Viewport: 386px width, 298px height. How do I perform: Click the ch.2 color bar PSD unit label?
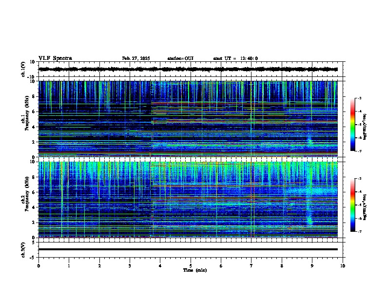(365, 207)
